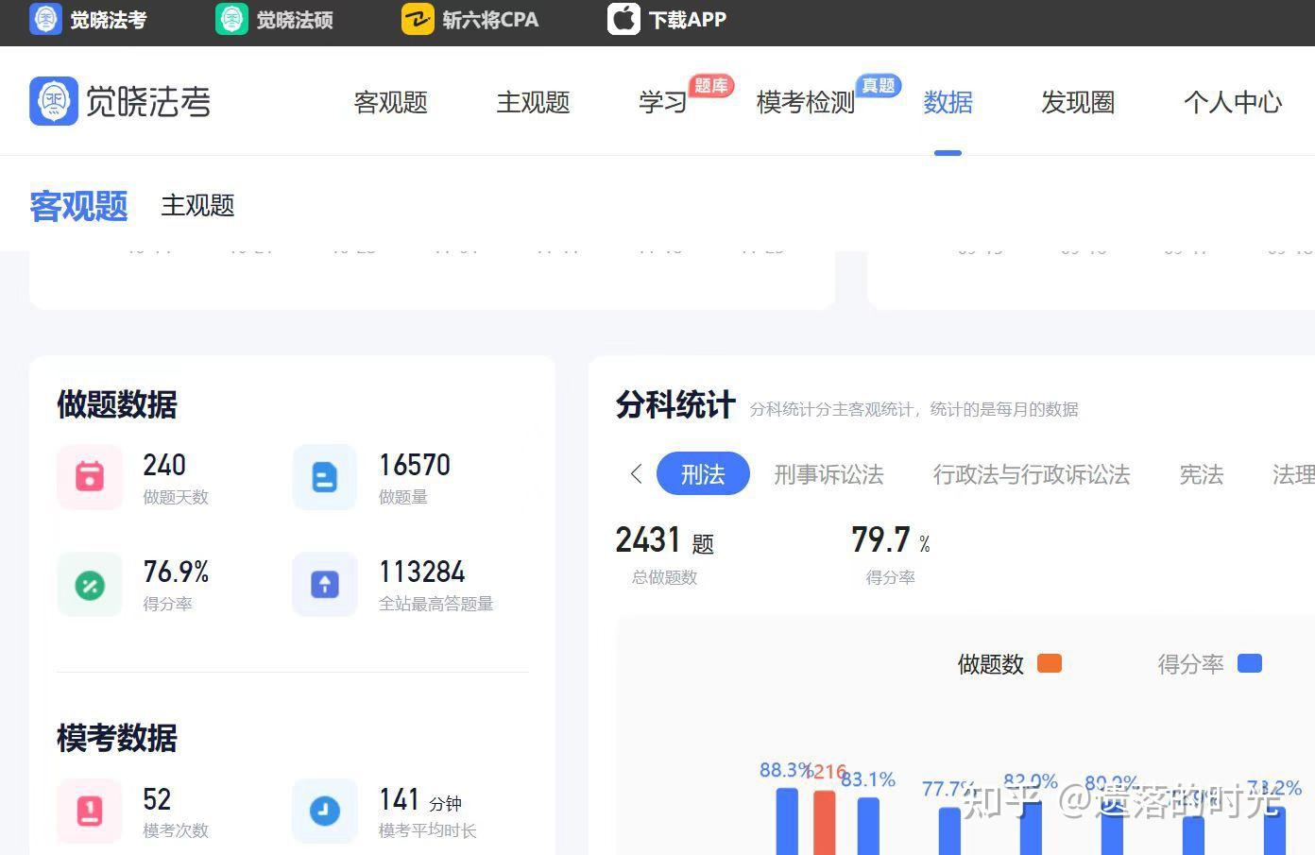Toggle the blue 得分率 legend swatch
The height and width of the screenshot is (855, 1315).
click(x=1250, y=663)
